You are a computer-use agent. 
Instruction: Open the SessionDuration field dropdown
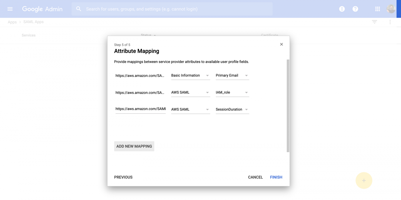(232, 109)
